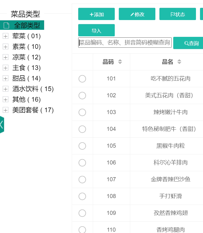This screenshot has width=203, height=233.
Task: Expand the 荤菜 (01) category
Action: 5,36
